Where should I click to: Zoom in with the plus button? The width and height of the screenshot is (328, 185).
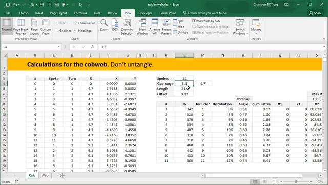pos(311,182)
